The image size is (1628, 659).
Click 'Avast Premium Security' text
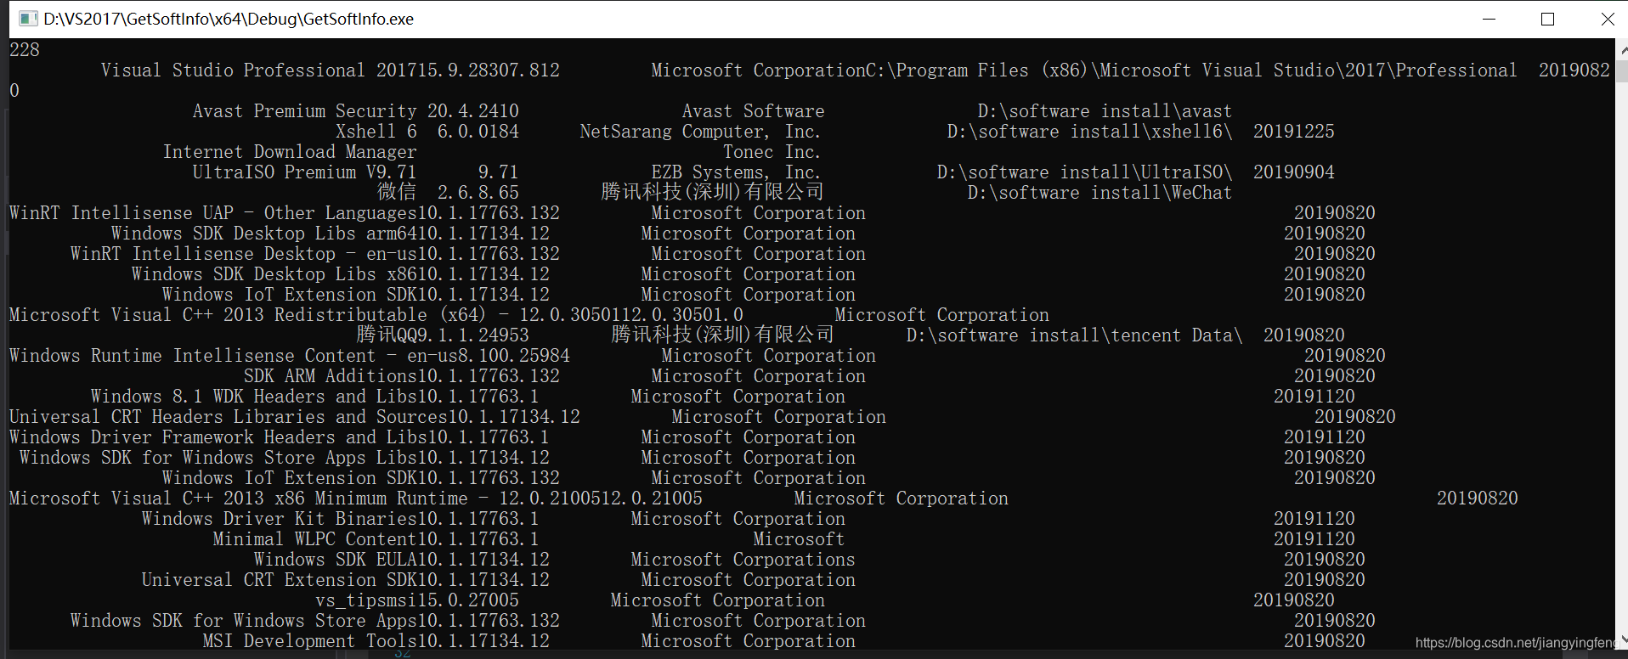(x=304, y=110)
